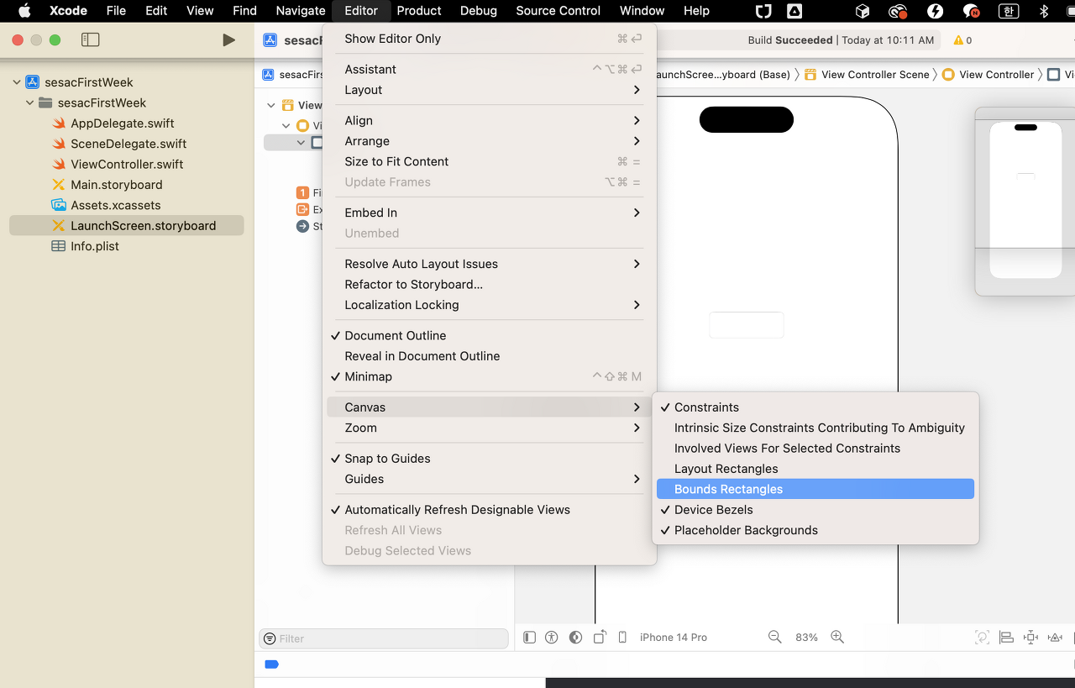Collapse the sesacFirstWeek project root
Viewport: 1075px width, 688px height.
(17, 82)
